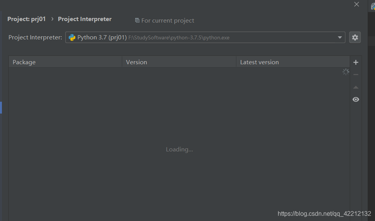Image resolution: width=375 pixels, height=221 pixels.
Task: Go to Project: prj01 breadcrumb
Action: click(26, 19)
